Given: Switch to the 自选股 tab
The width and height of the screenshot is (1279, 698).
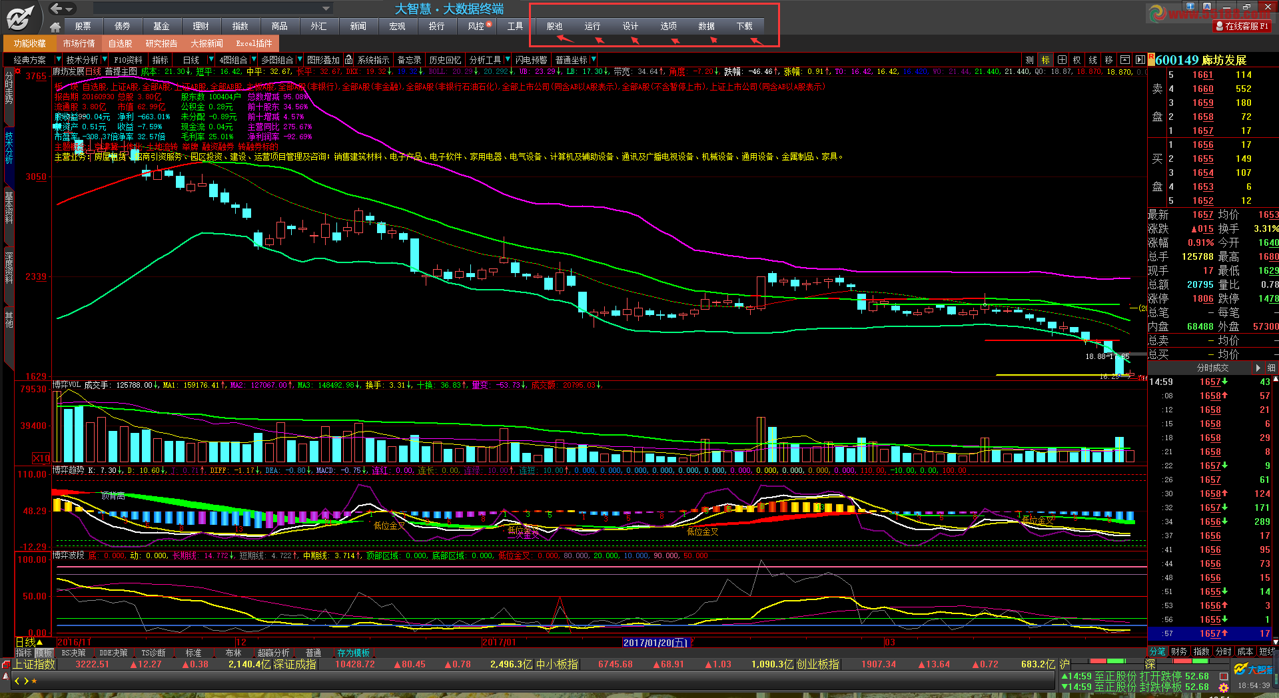Looking at the screenshot, I should [120, 43].
